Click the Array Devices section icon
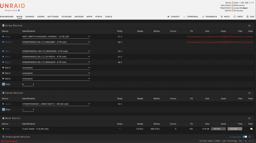256x143 pixels. (x=3, y=25)
